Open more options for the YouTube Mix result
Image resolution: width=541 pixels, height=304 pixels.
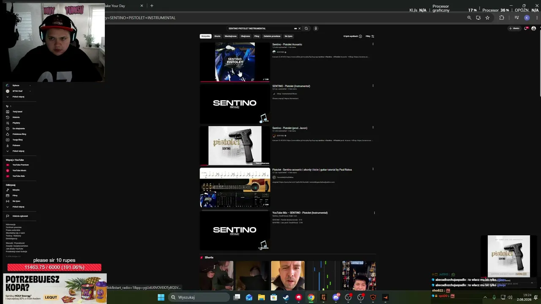(x=374, y=213)
